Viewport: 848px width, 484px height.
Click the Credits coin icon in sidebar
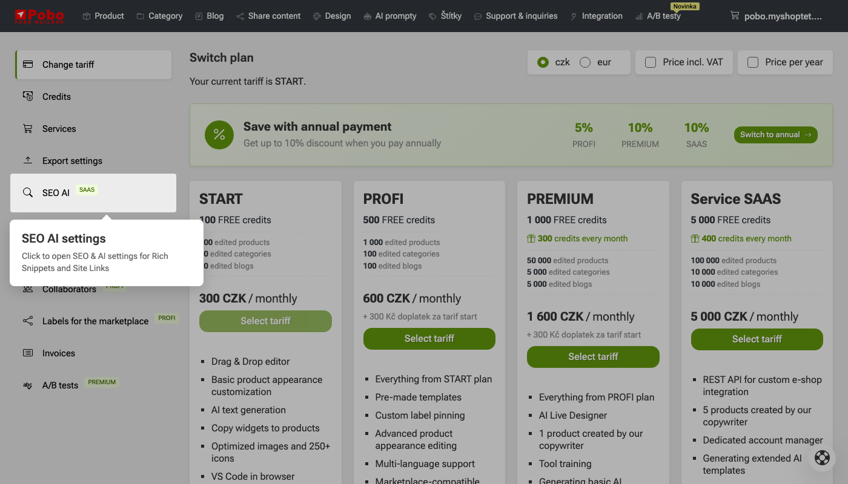pyautogui.click(x=28, y=96)
